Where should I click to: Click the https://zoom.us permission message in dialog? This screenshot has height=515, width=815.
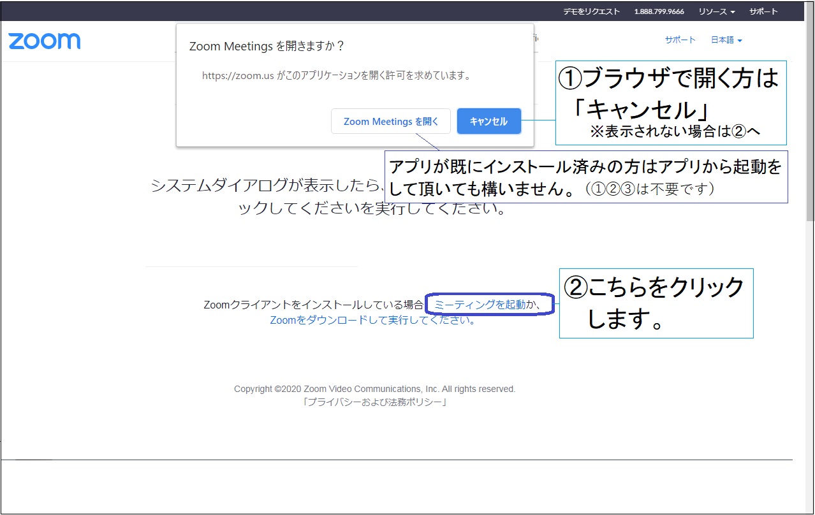(x=336, y=75)
